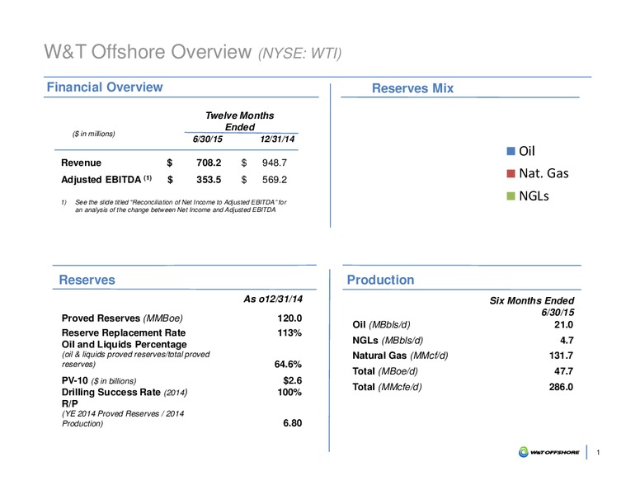Image resolution: width=640 pixels, height=495 pixels.
Task: Select the 'Proved Reserves (MMBoe)' label
Action: [x=122, y=318]
